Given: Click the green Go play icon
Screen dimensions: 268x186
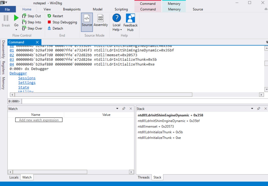Looking at the screenshot, I should click(x=16, y=18).
